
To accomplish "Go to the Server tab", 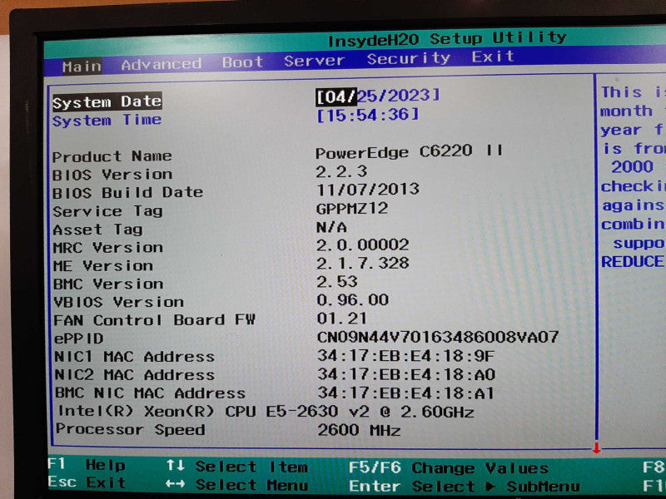I will pos(314,61).
